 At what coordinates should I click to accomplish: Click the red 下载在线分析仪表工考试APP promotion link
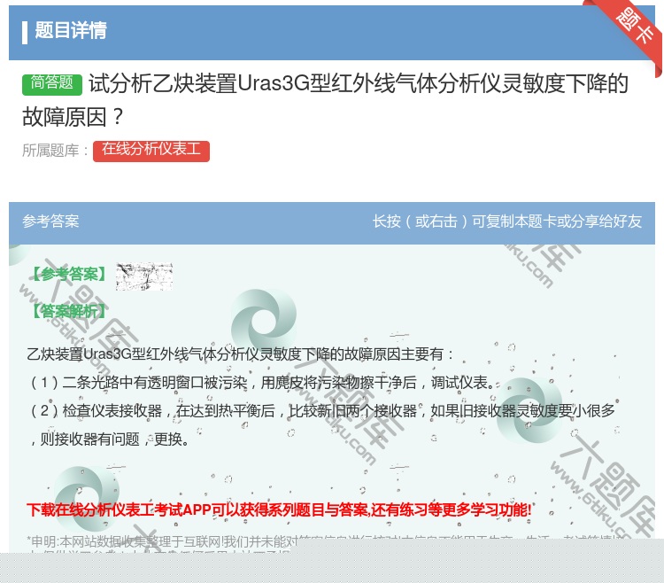279,509
